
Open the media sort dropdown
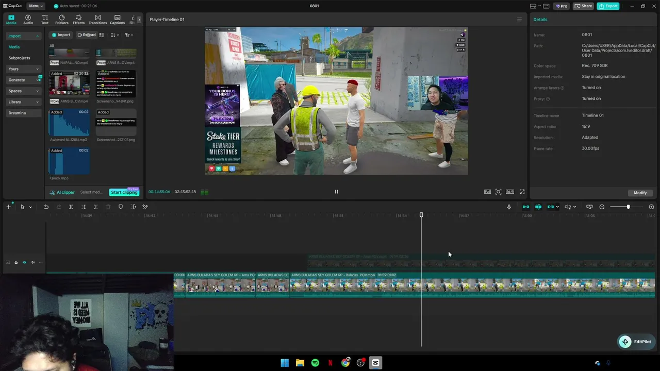(x=114, y=35)
